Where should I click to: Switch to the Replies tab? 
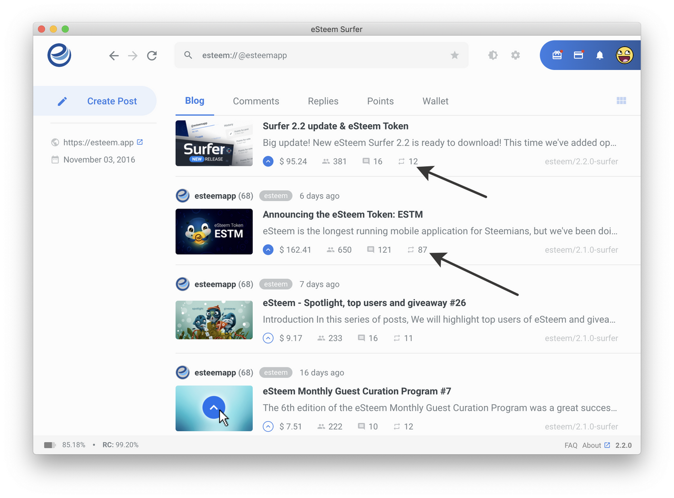click(x=323, y=101)
